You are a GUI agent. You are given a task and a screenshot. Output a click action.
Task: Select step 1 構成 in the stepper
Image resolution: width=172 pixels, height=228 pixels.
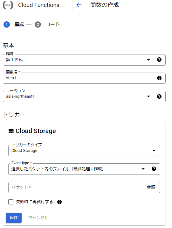(14, 25)
